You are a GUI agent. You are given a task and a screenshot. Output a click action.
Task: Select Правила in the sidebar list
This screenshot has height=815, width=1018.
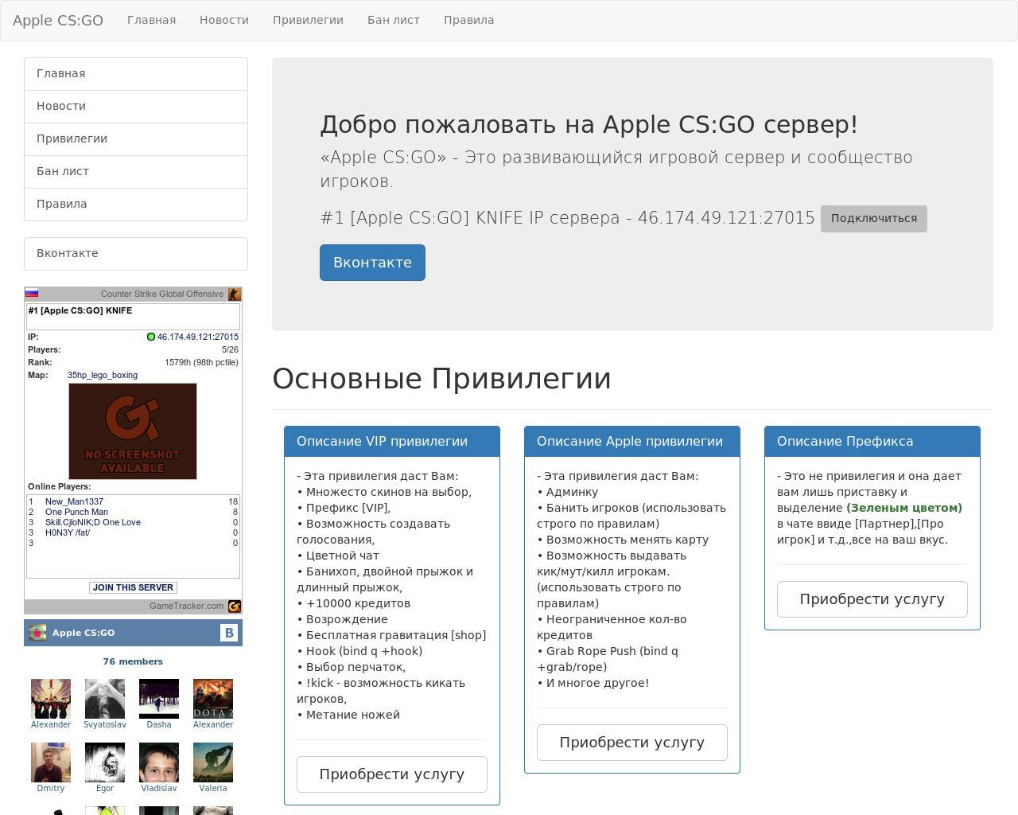pyautogui.click(x=136, y=204)
